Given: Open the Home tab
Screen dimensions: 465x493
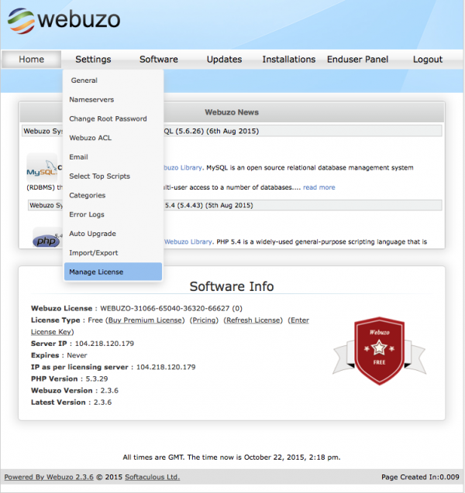Looking at the screenshot, I should [x=31, y=60].
